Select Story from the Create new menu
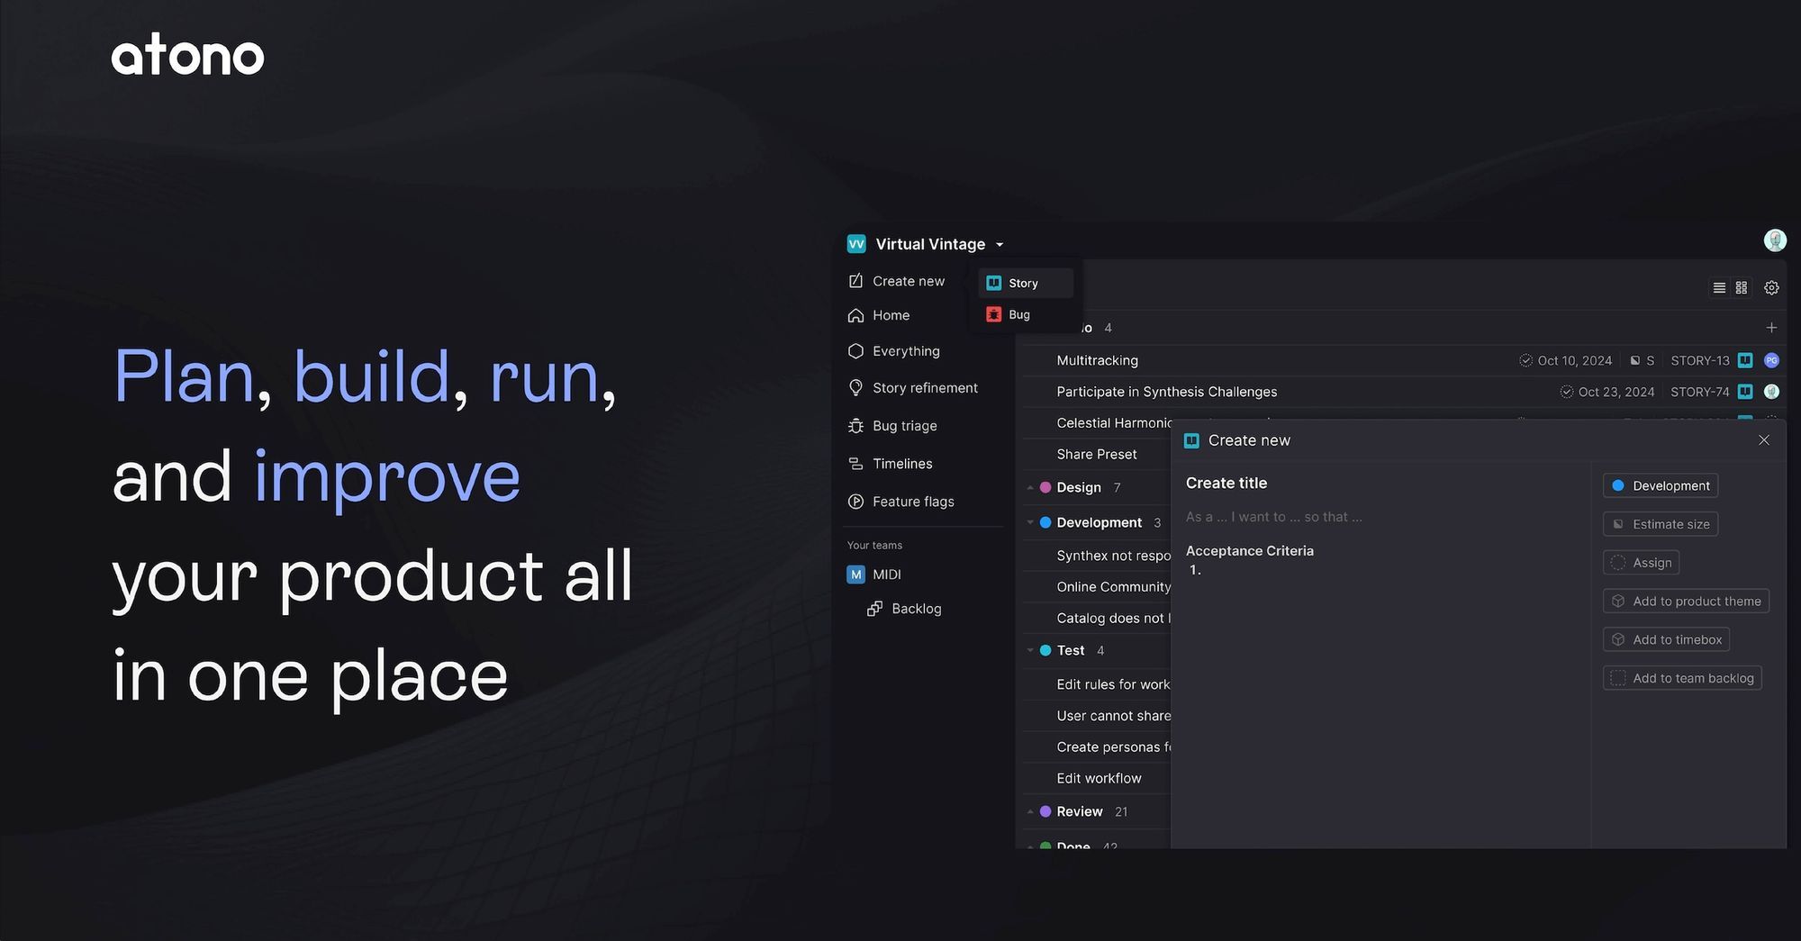This screenshot has height=941, width=1801. pyautogui.click(x=1024, y=282)
